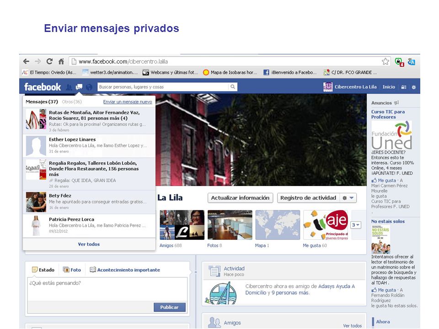439x329 pixels.
Task: Bookmark page with star icon
Action: (385, 62)
